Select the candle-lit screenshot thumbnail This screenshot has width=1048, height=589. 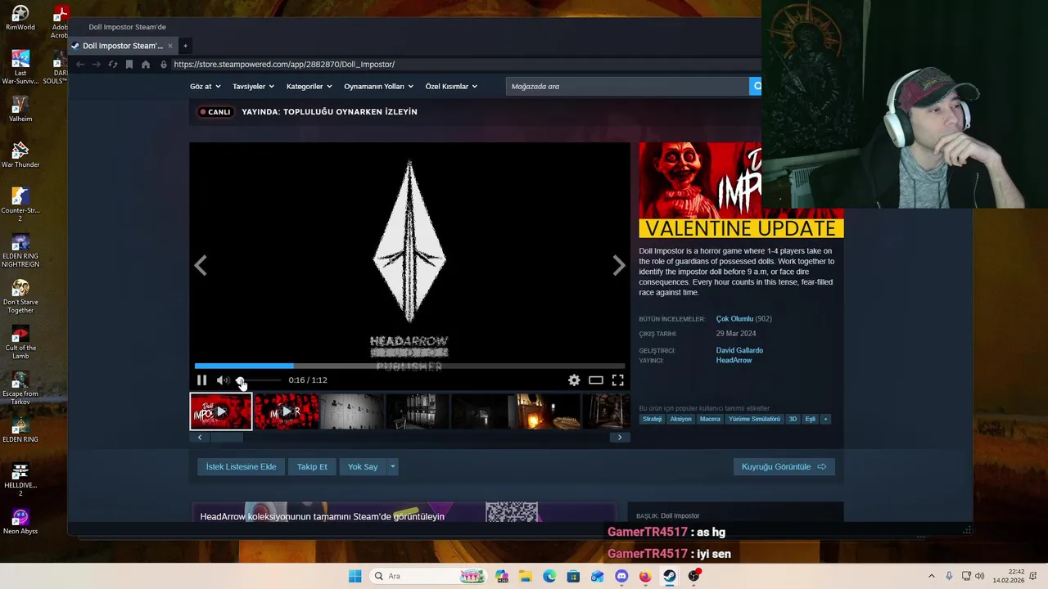(549, 411)
